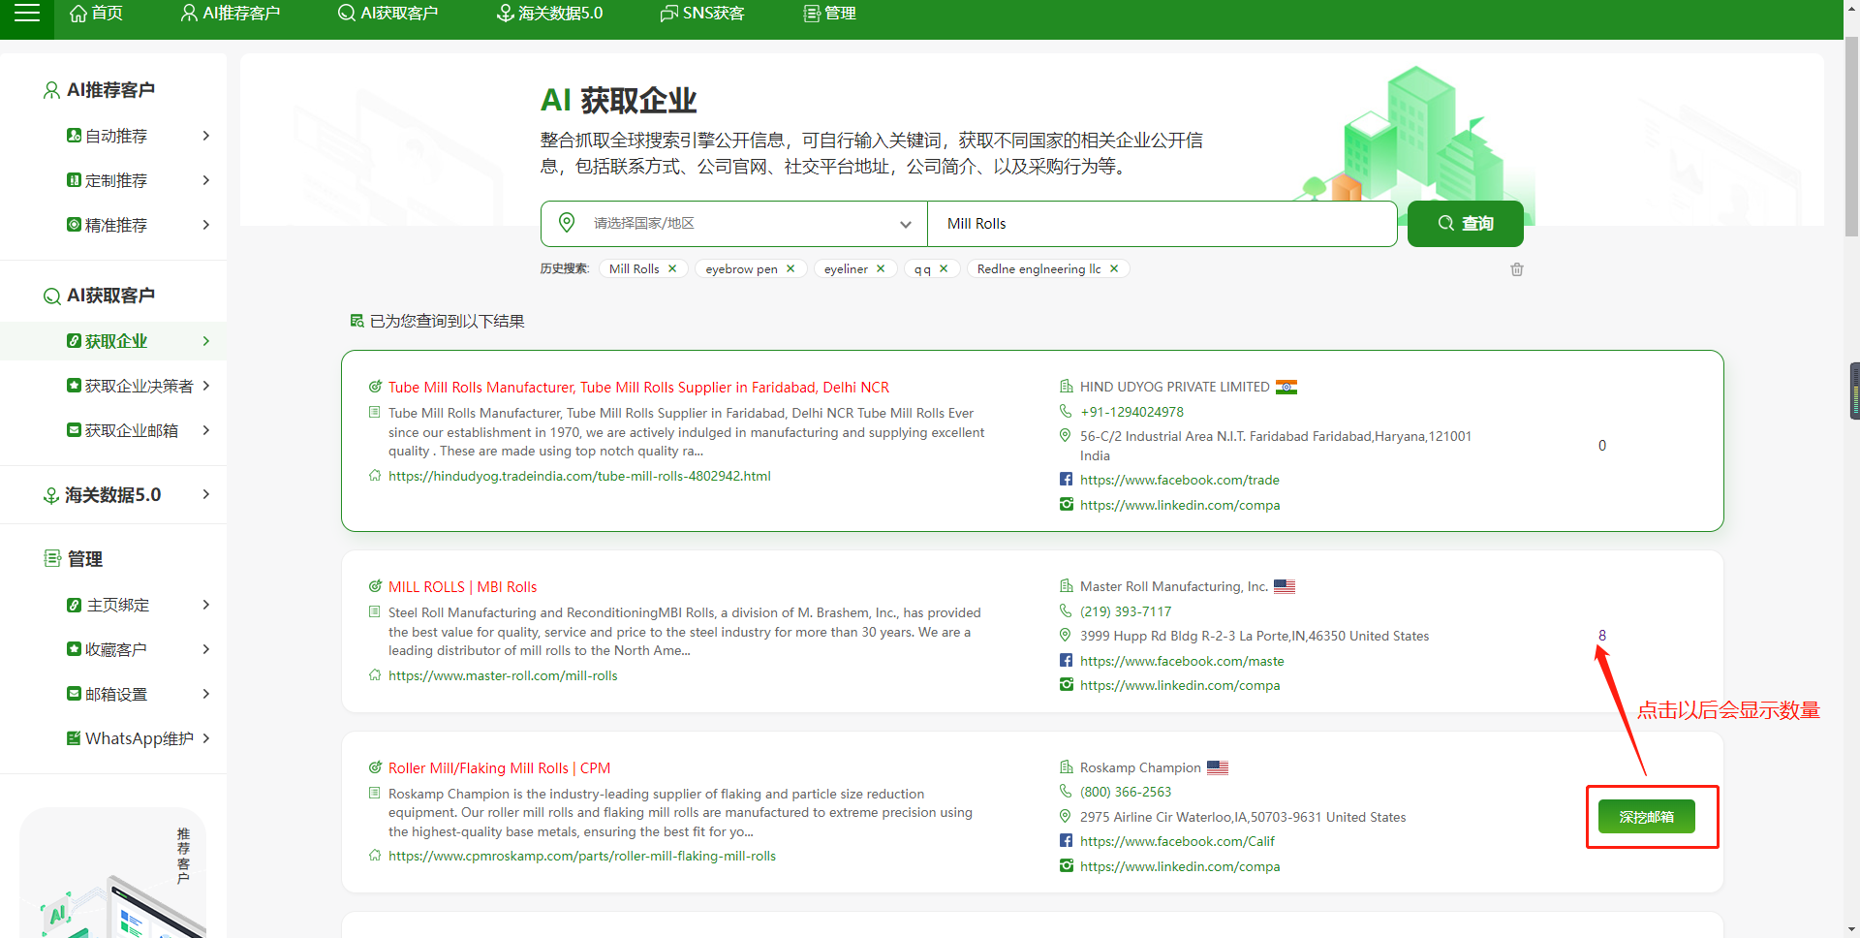1860x938 pixels.
Task: Select WhatsApp维护 in the sidebar
Action: click(139, 738)
